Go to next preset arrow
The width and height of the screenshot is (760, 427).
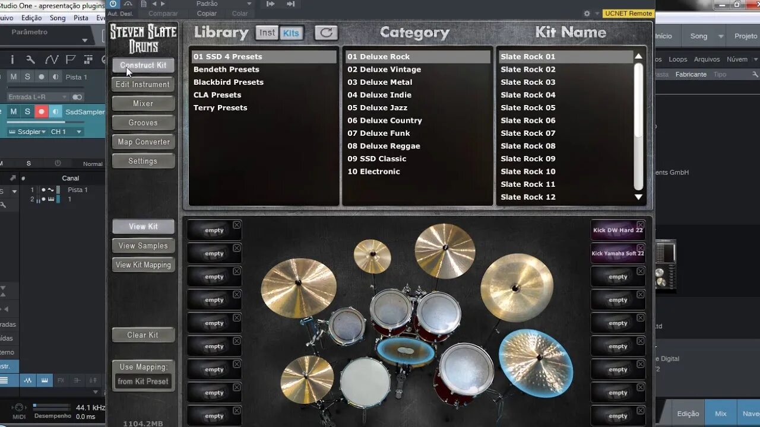click(x=163, y=4)
